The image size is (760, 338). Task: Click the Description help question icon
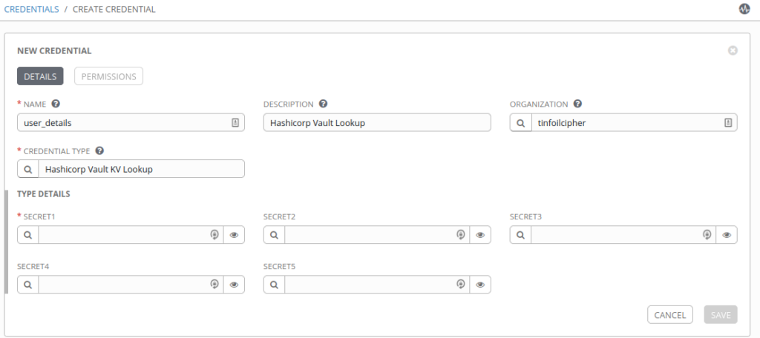point(323,105)
